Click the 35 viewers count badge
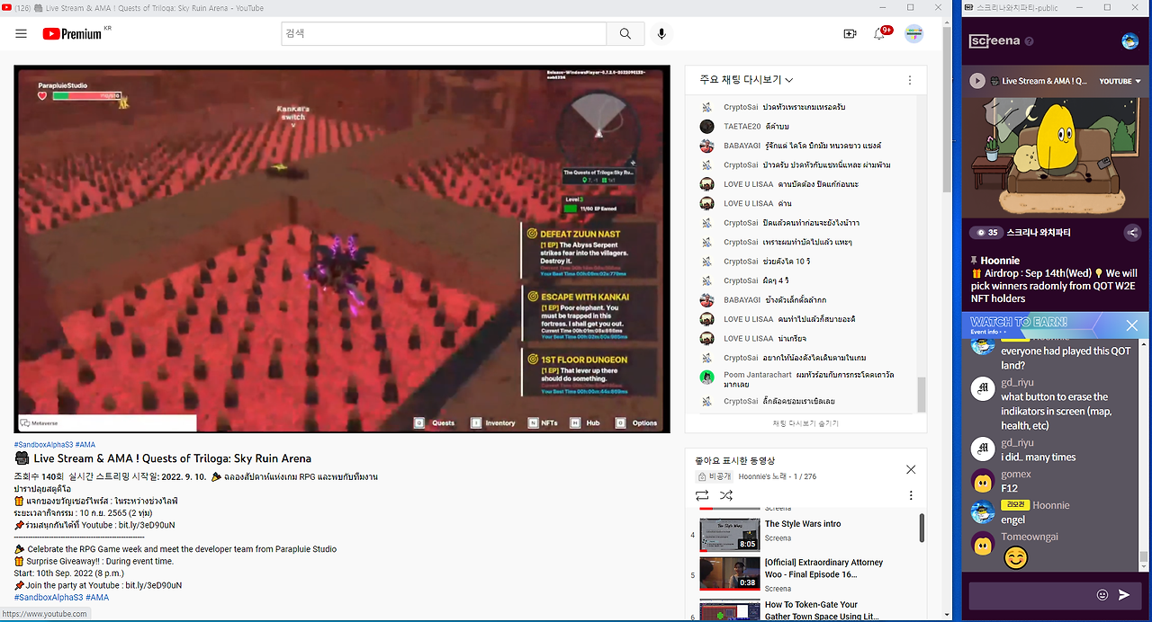This screenshot has height=622, width=1152. click(x=988, y=233)
